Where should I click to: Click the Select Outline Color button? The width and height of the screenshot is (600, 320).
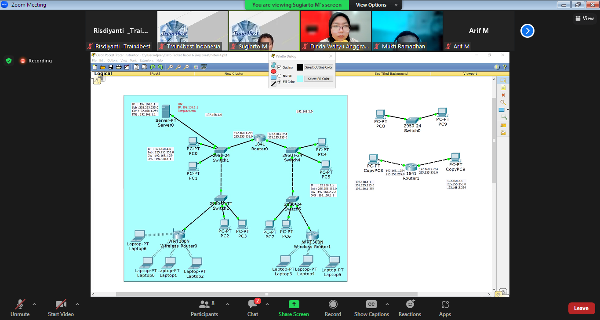(x=319, y=67)
